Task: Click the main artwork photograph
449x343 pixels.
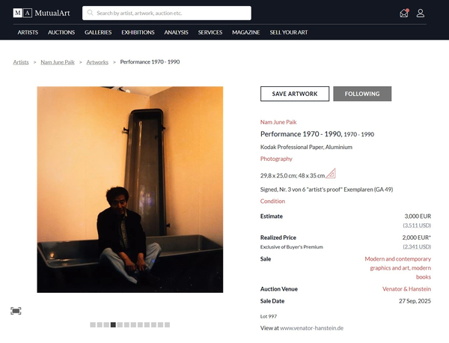Action: click(x=130, y=189)
